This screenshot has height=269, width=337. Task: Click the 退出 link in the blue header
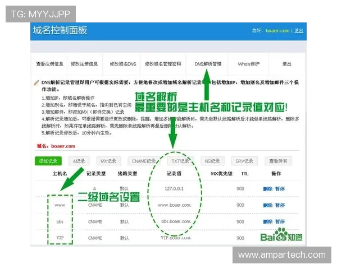[x=299, y=31]
